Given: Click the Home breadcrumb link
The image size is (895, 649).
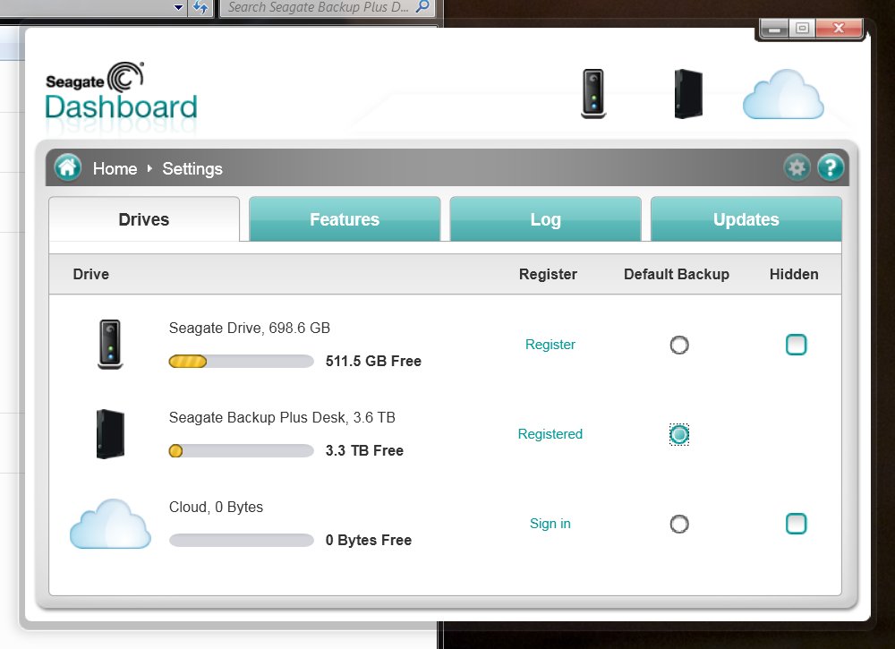Looking at the screenshot, I should click(x=115, y=168).
